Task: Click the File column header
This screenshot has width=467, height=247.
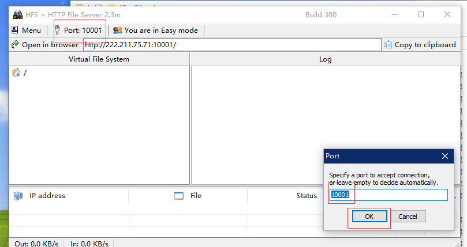Action: click(196, 195)
